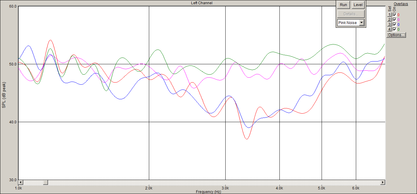Open overlay Options... dialog
This screenshot has height=194, width=417.
click(x=396, y=35)
